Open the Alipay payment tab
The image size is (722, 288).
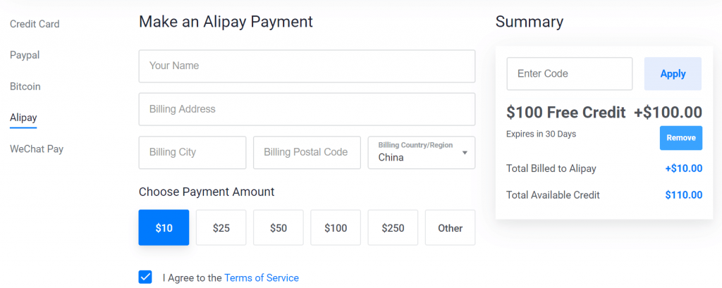click(23, 118)
